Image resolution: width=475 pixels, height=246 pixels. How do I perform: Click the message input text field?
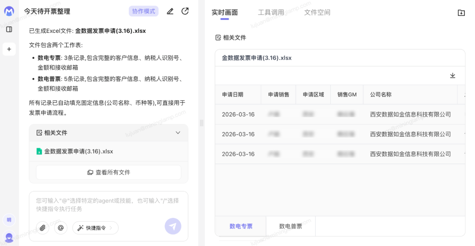tap(108, 204)
